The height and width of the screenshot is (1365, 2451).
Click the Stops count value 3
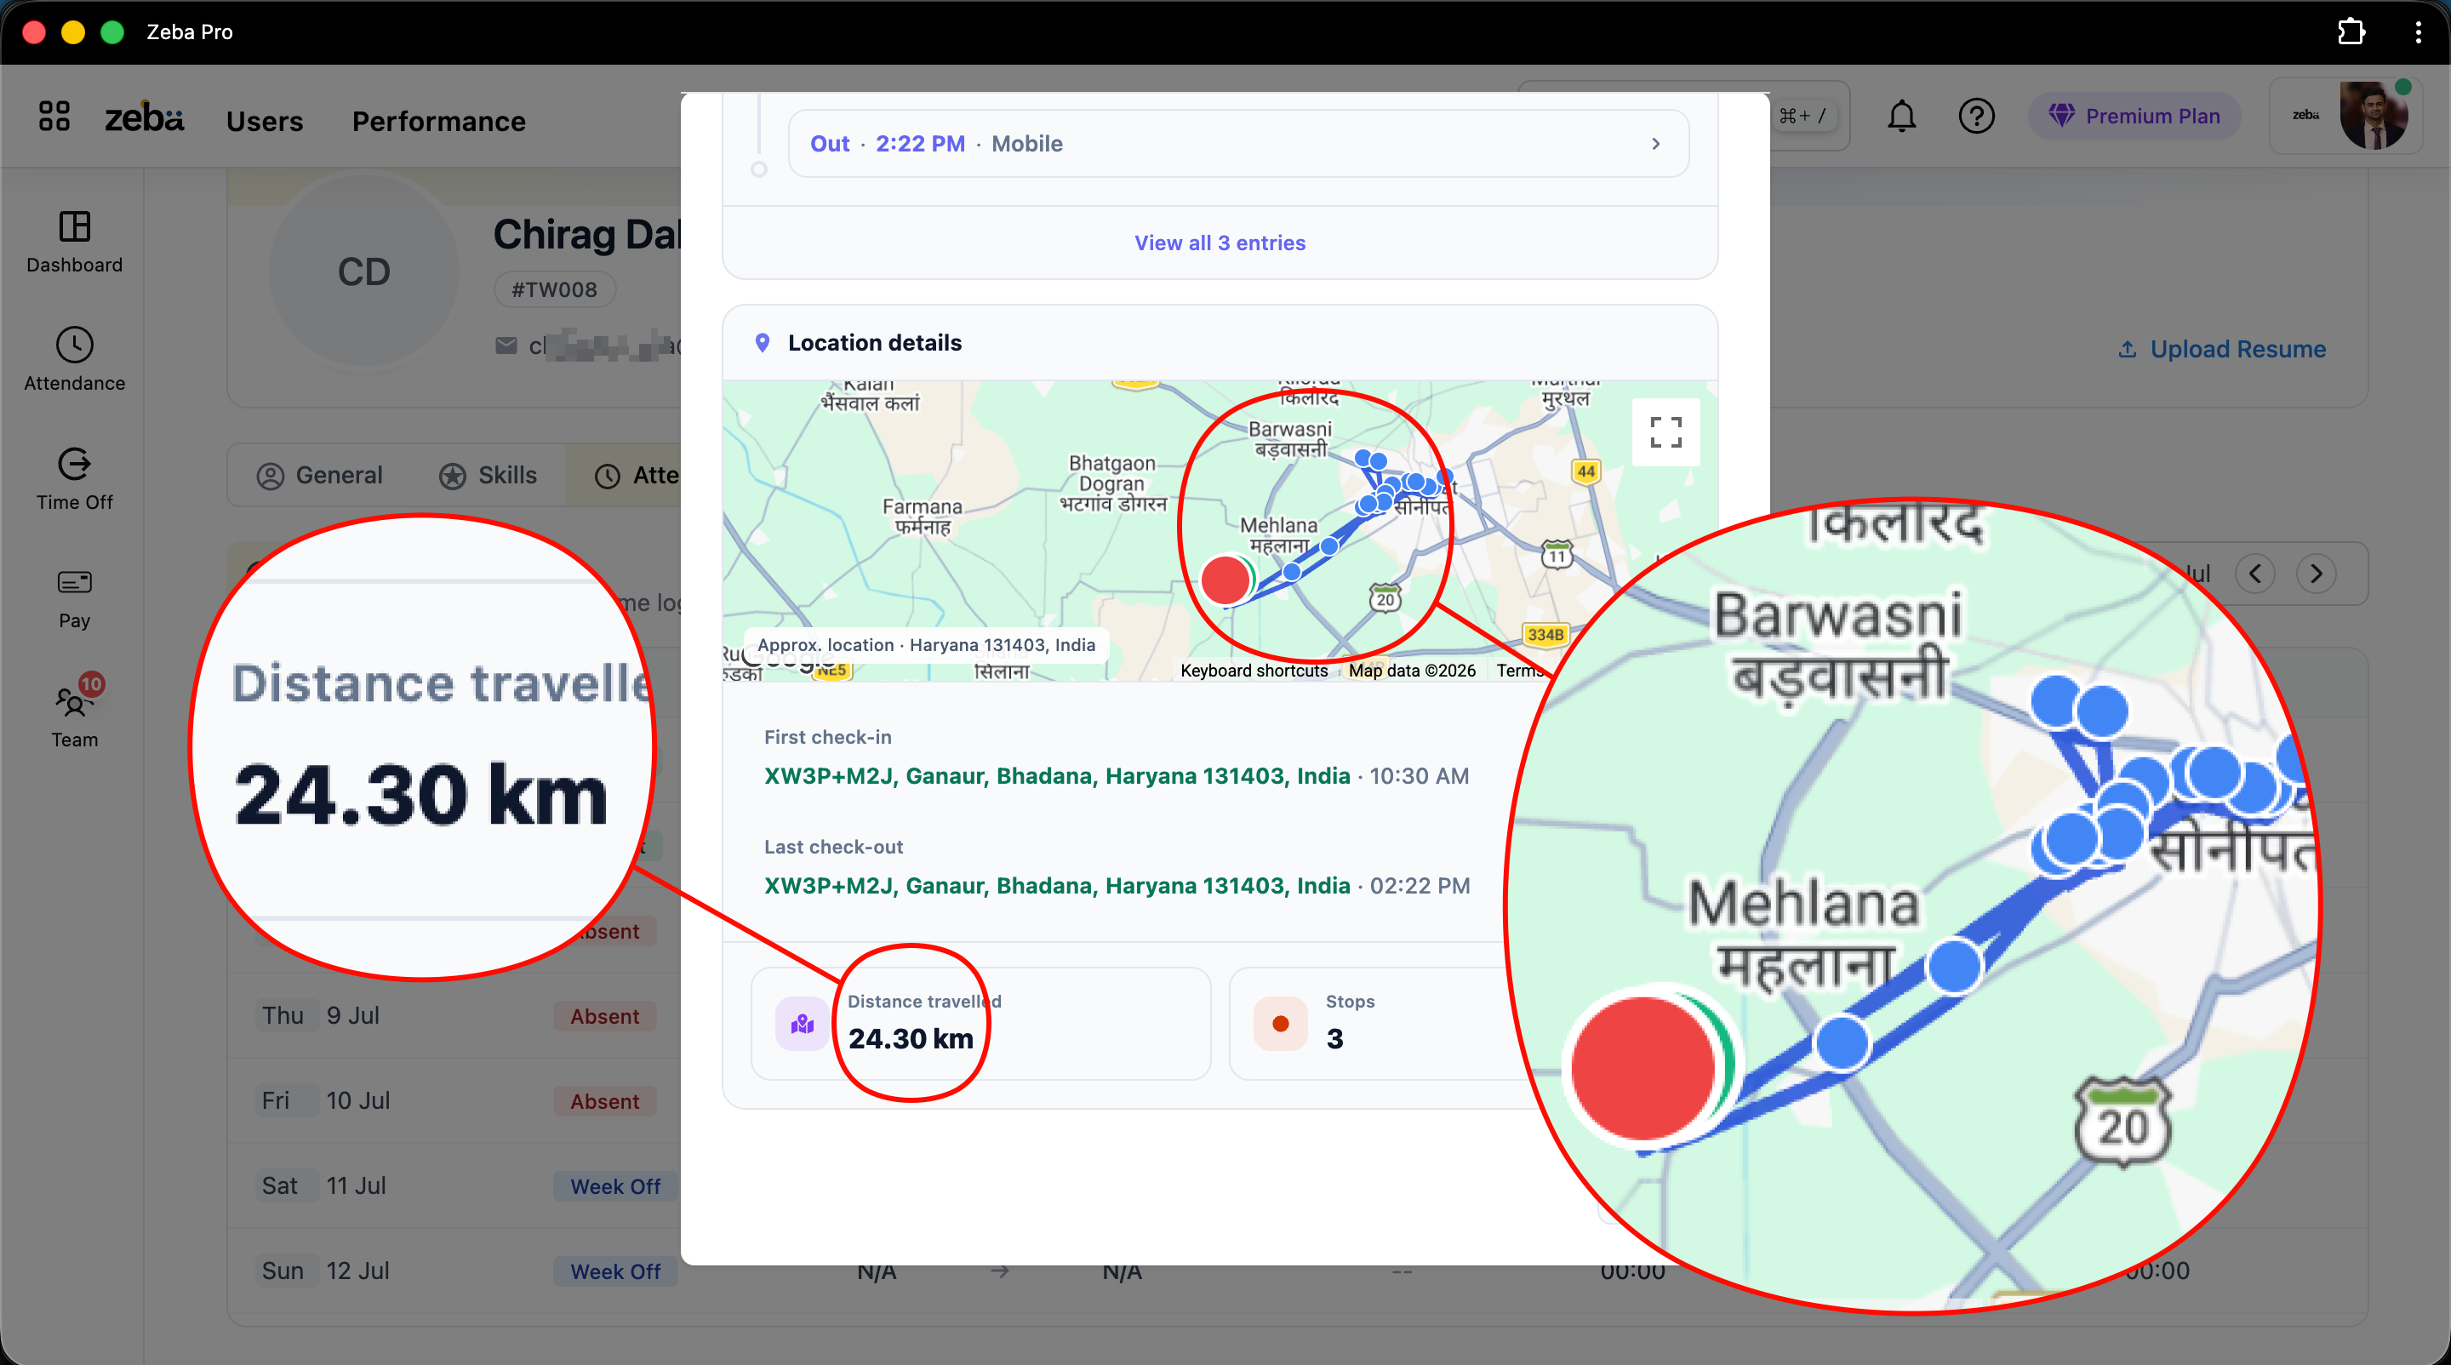point(1335,1039)
